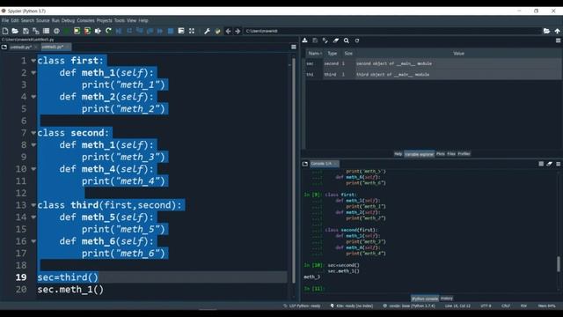Viewport: 563px width, 317px height.
Task: Toggle fullscreen mode icon
Action: click(x=192, y=32)
